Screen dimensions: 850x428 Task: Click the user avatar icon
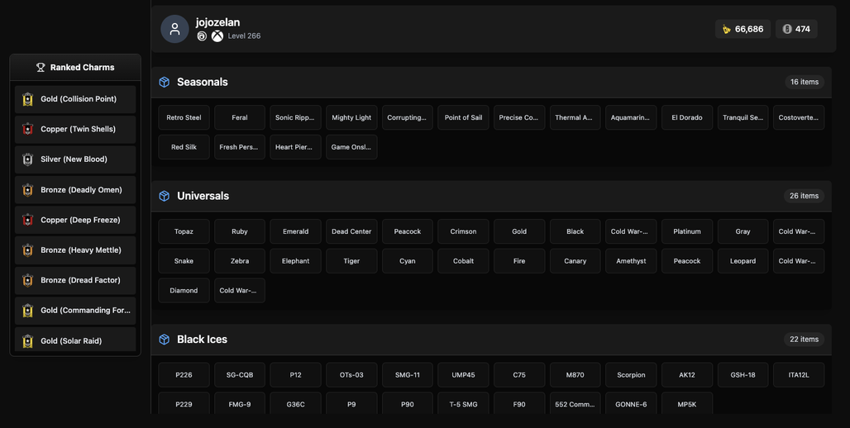(x=174, y=29)
